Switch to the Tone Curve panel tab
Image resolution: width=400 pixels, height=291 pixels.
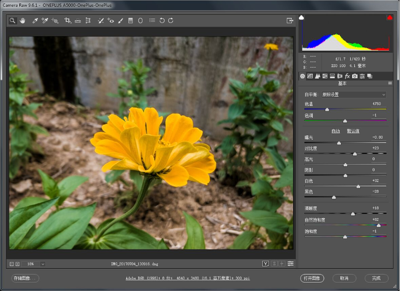click(310, 76)
